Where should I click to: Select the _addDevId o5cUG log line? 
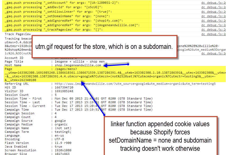point(54,7)
